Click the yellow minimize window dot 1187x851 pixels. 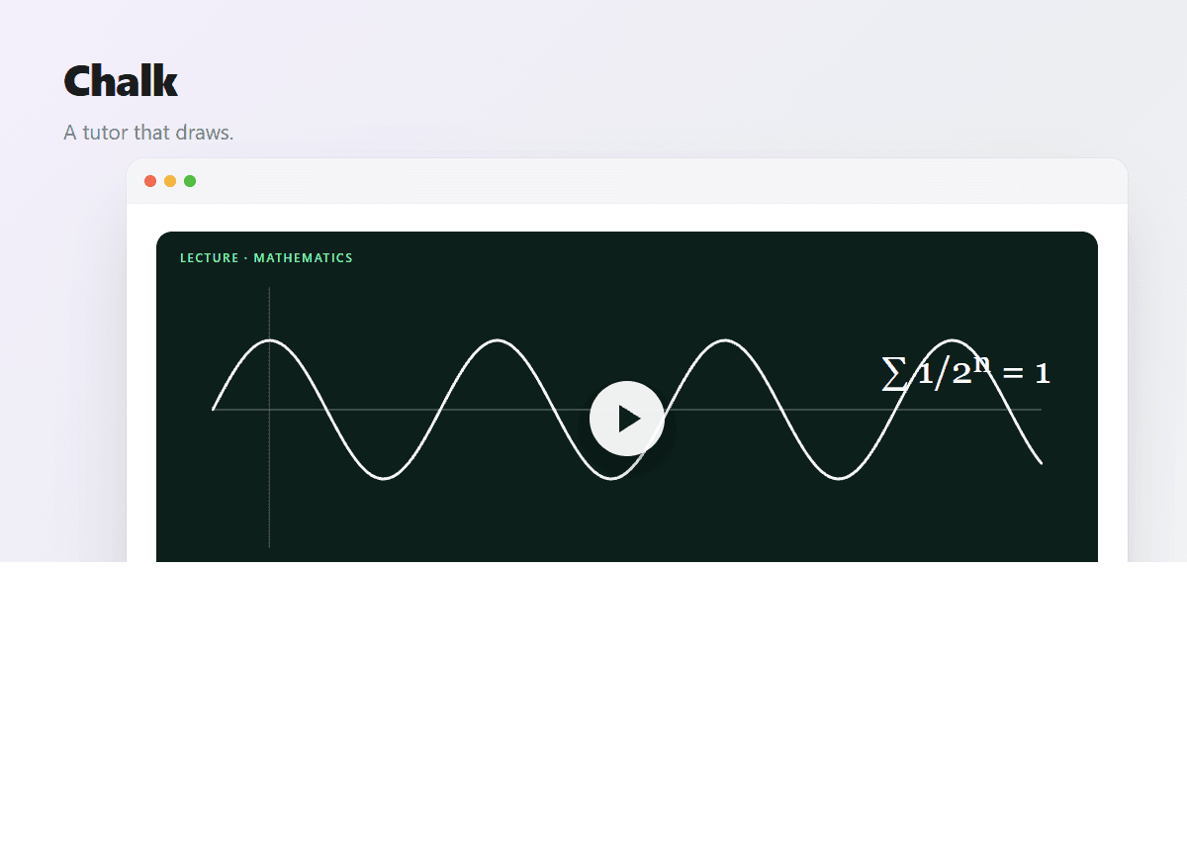tap(170, 181)
